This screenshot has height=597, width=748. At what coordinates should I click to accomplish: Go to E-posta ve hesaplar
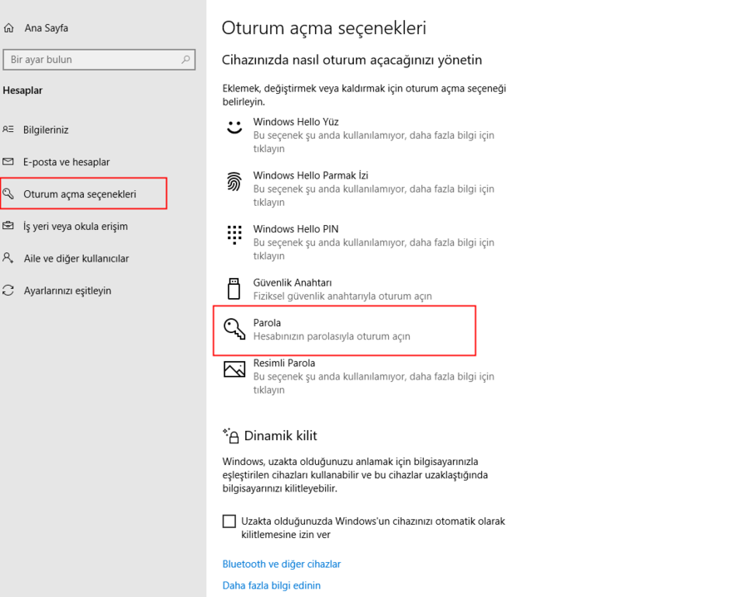coord(66,162)
